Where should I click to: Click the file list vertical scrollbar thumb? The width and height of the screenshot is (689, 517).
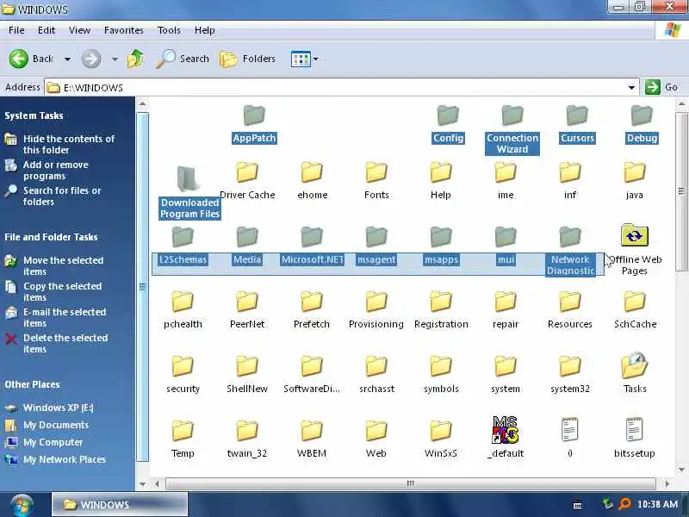681,192
